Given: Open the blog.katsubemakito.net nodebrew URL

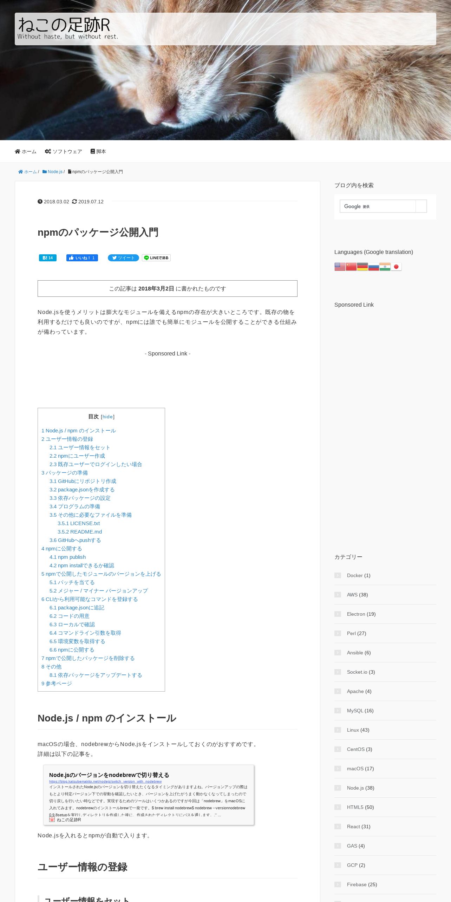Looking at the screenshot, I should (105, 782).
